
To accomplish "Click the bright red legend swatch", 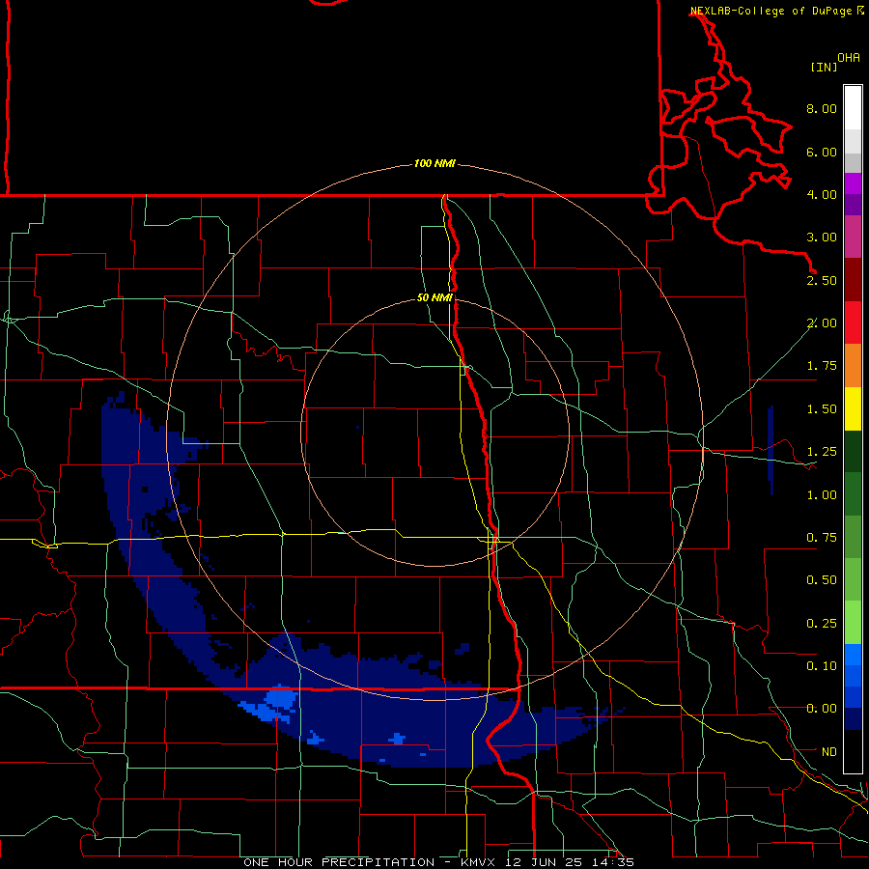I will [853, 322].
